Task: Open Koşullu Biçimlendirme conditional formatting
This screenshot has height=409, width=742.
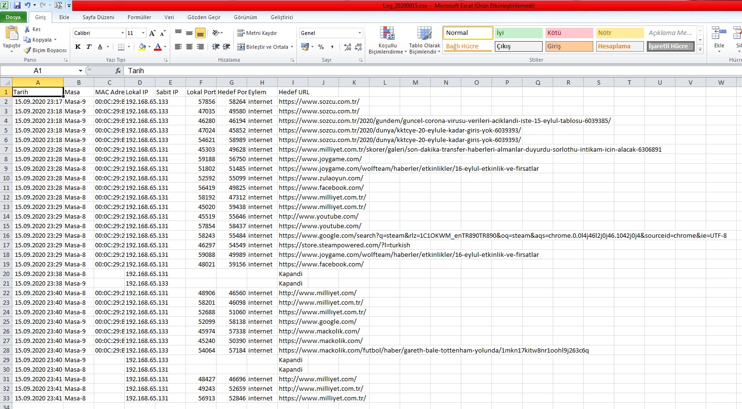Action: (x=387, y=40)
